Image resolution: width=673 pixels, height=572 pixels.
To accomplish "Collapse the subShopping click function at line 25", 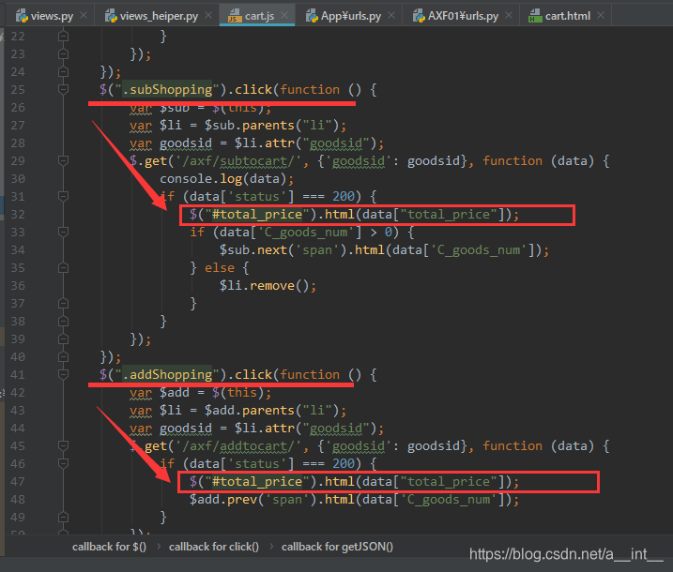I will click(x=63, y=89).
